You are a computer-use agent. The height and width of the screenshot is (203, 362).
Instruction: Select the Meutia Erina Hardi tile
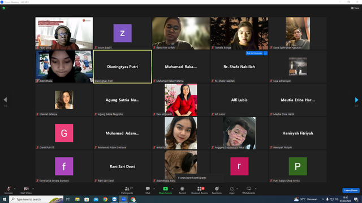point(298,100)
